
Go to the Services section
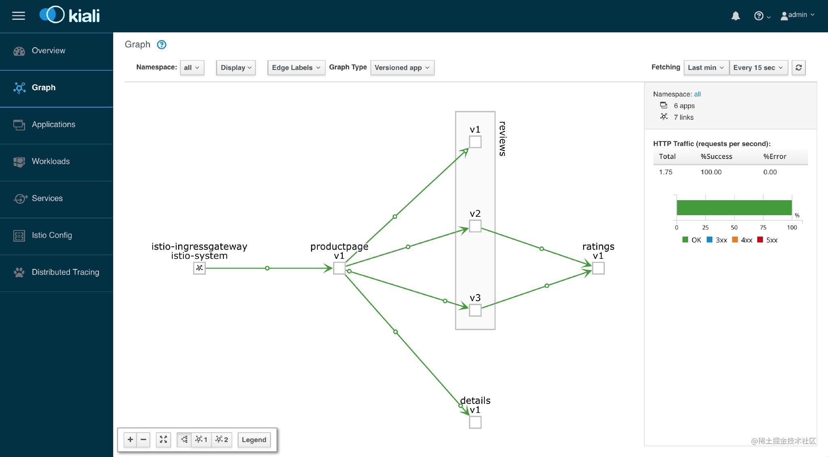[x=47, y=198]
